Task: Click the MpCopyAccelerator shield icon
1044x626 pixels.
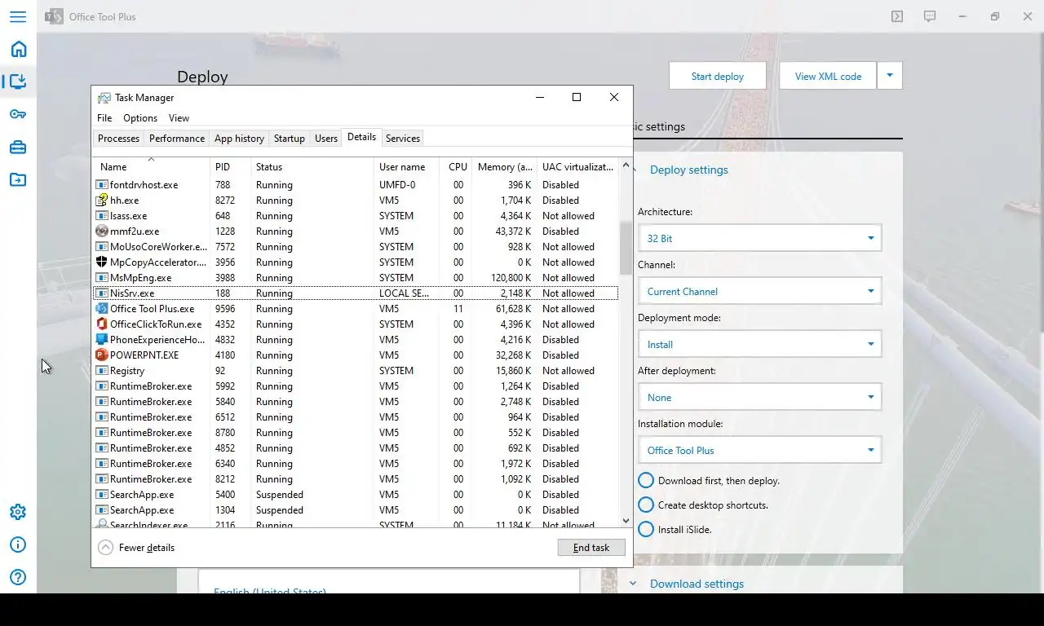Action: [x=102, y=262]
